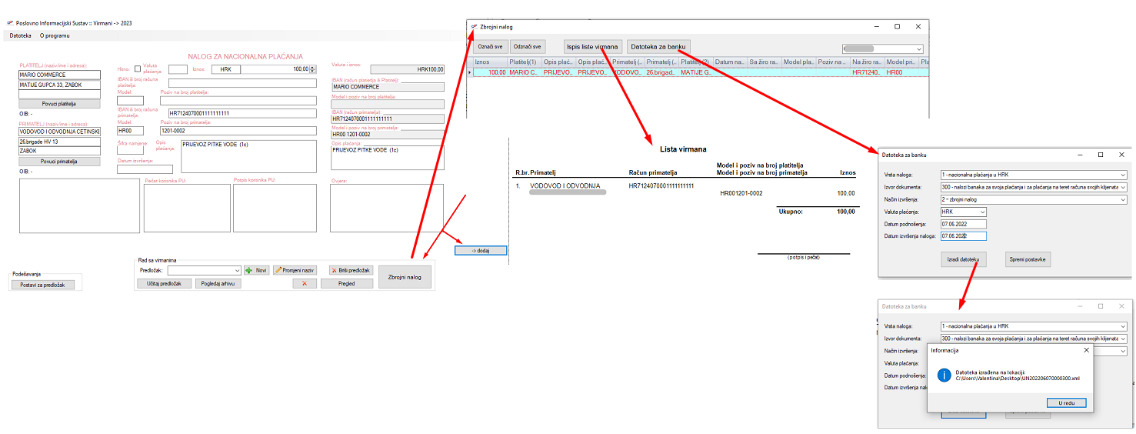This screenshot has height=434, width=1136.
Task: Open the Valuta plaćanja HRK dropdown
Action: [982, 212]
